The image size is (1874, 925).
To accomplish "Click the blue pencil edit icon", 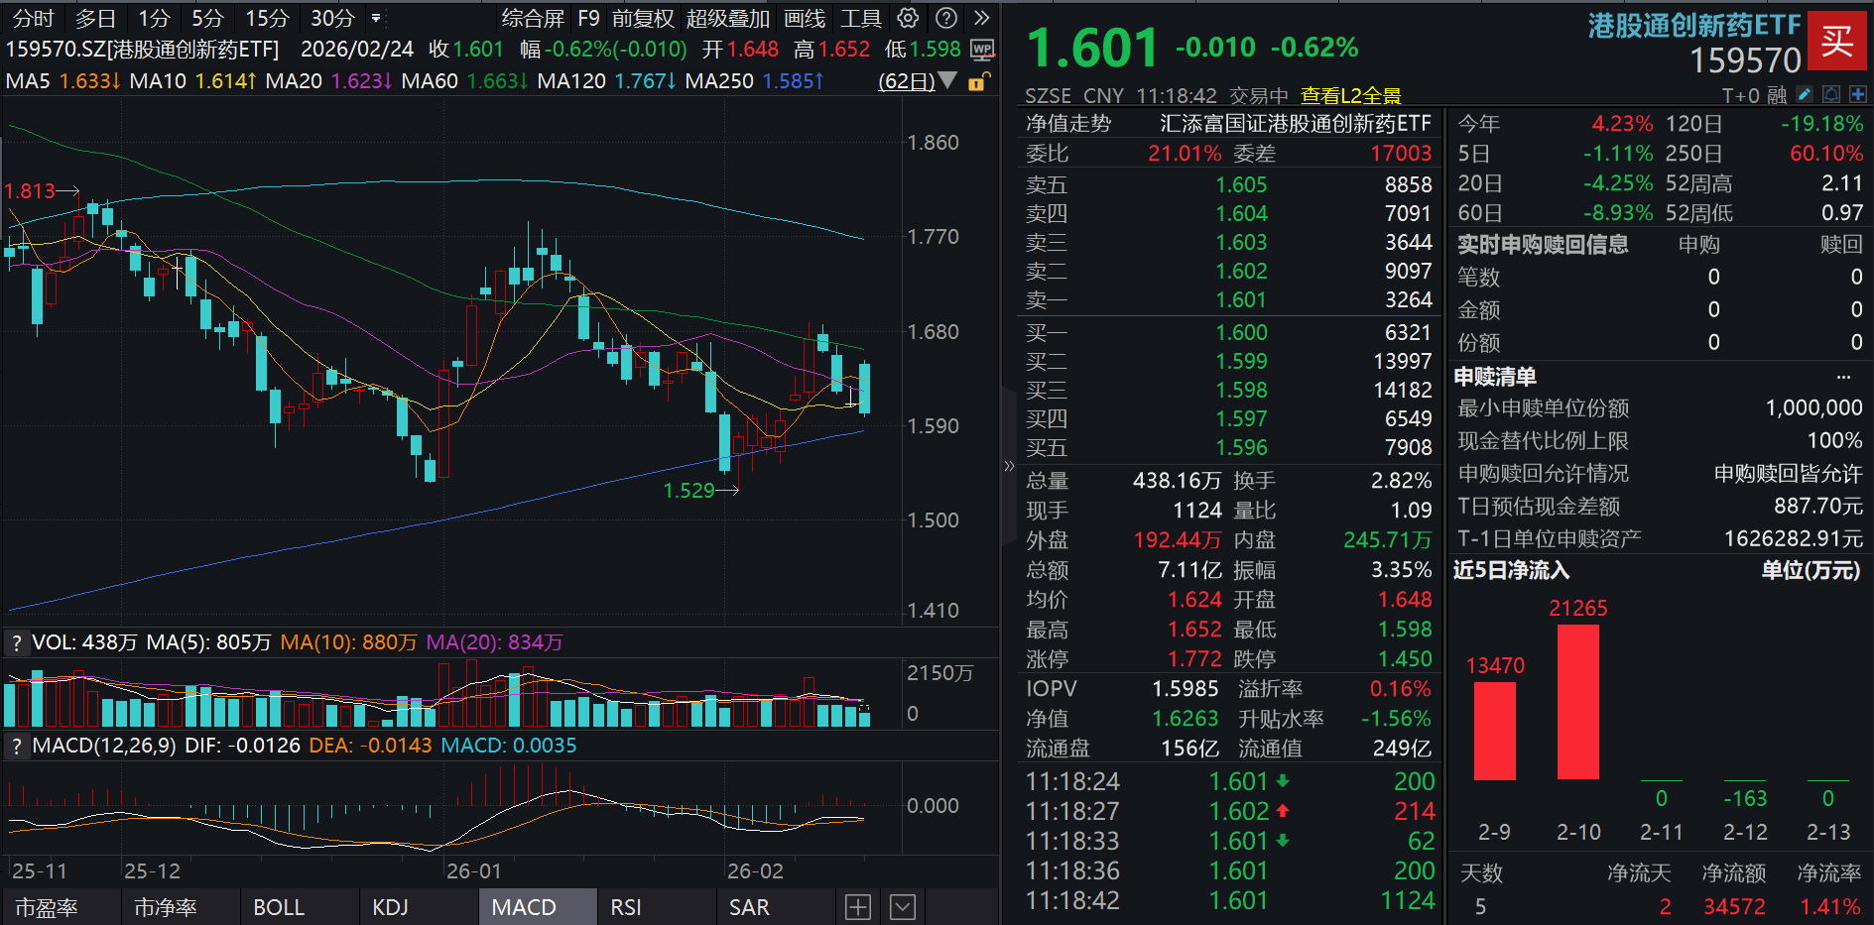I will click(1804, 93).
